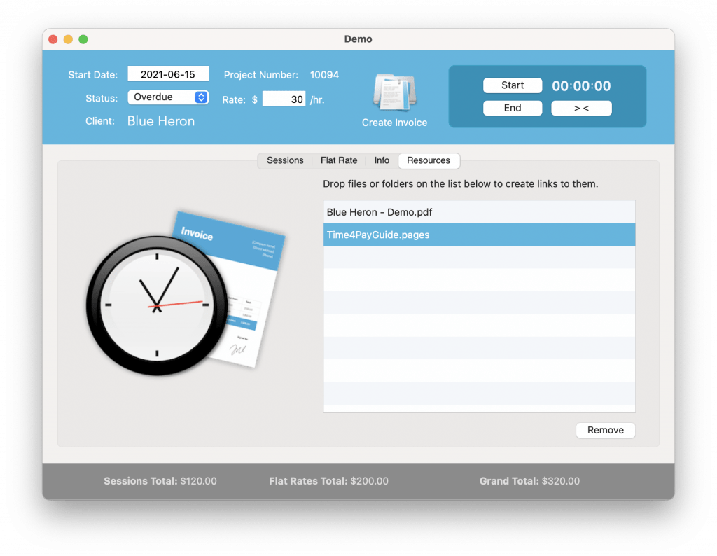Select 'Blue Heron - Demo.pdf' in the list
The image size is (717, 556).
coord(479,212)
